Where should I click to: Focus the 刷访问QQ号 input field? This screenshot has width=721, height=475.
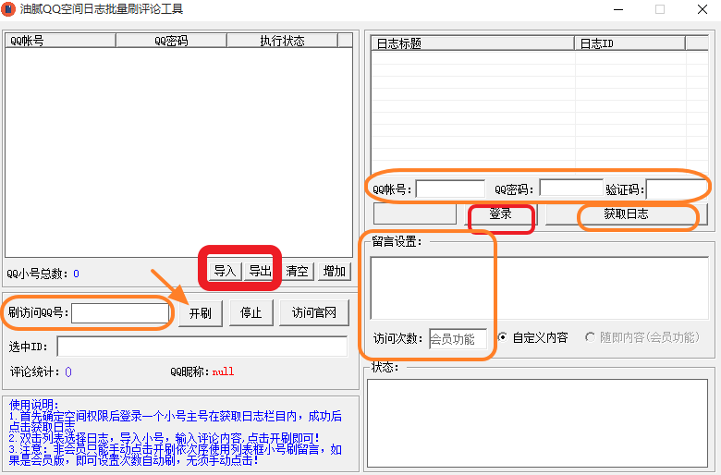(x=120, y=313)
